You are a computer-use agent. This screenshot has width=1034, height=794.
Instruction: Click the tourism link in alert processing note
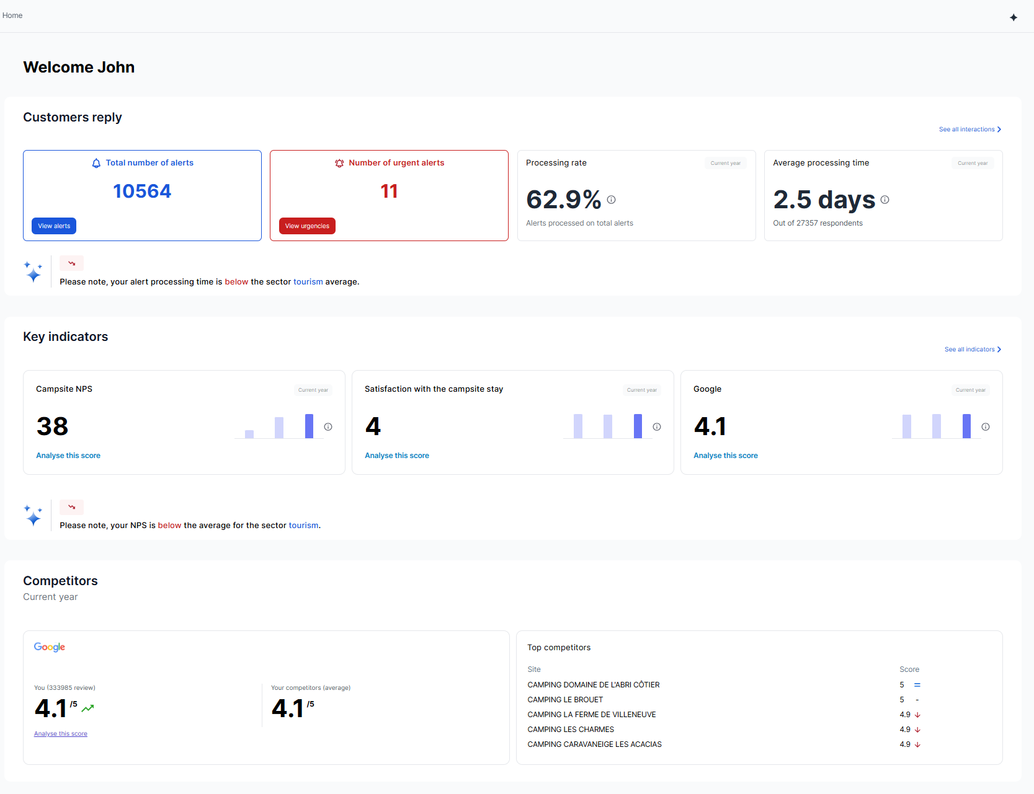[x=308, y=282]
